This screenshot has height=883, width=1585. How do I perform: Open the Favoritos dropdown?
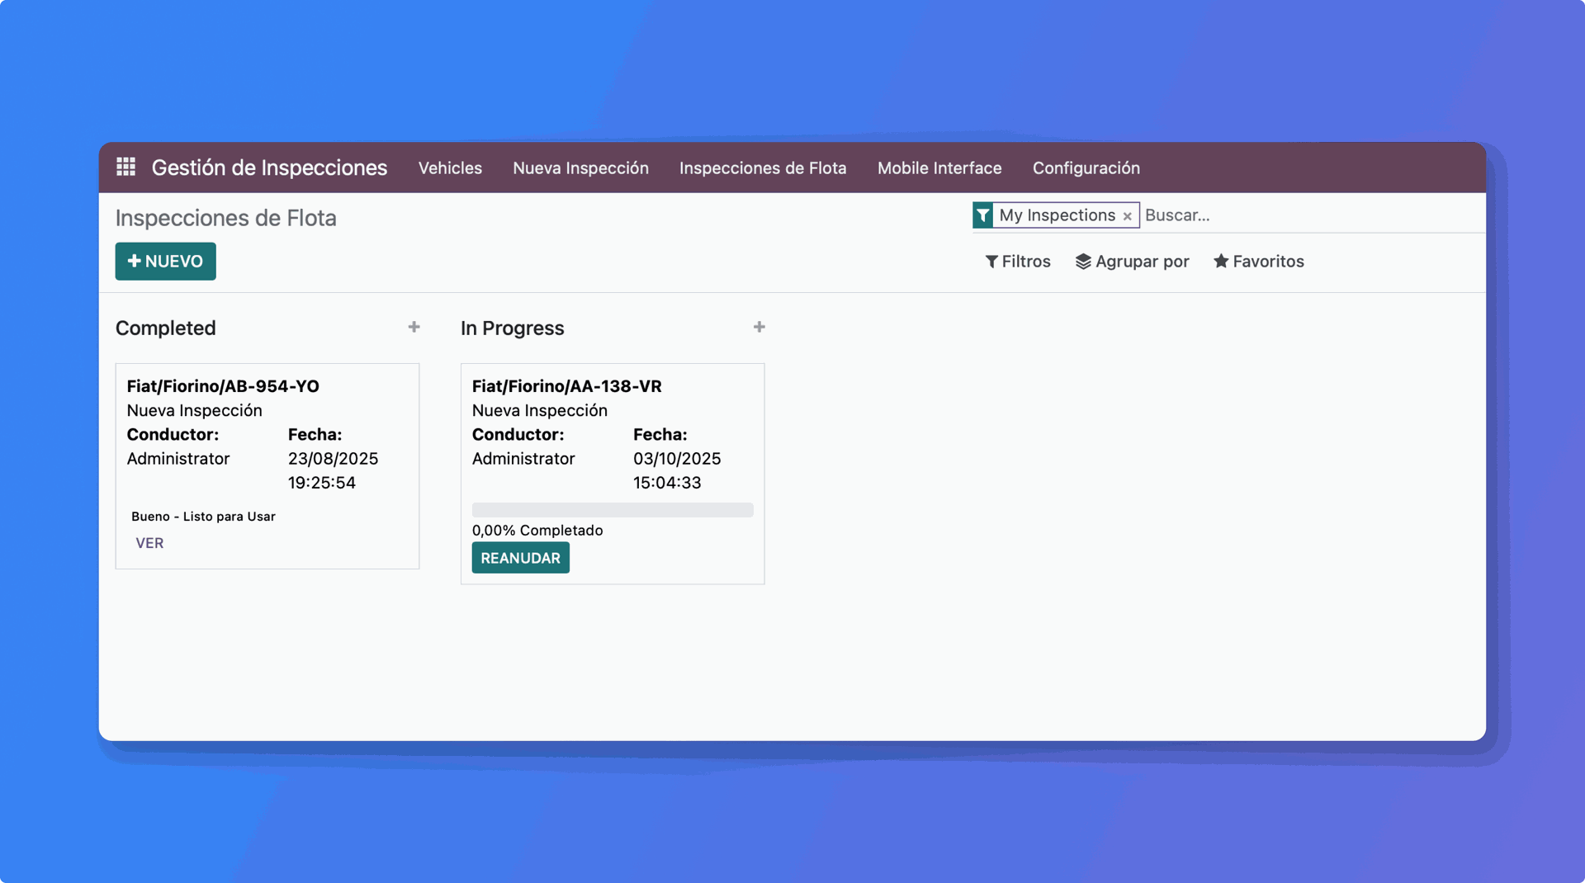pos(1258,262)
